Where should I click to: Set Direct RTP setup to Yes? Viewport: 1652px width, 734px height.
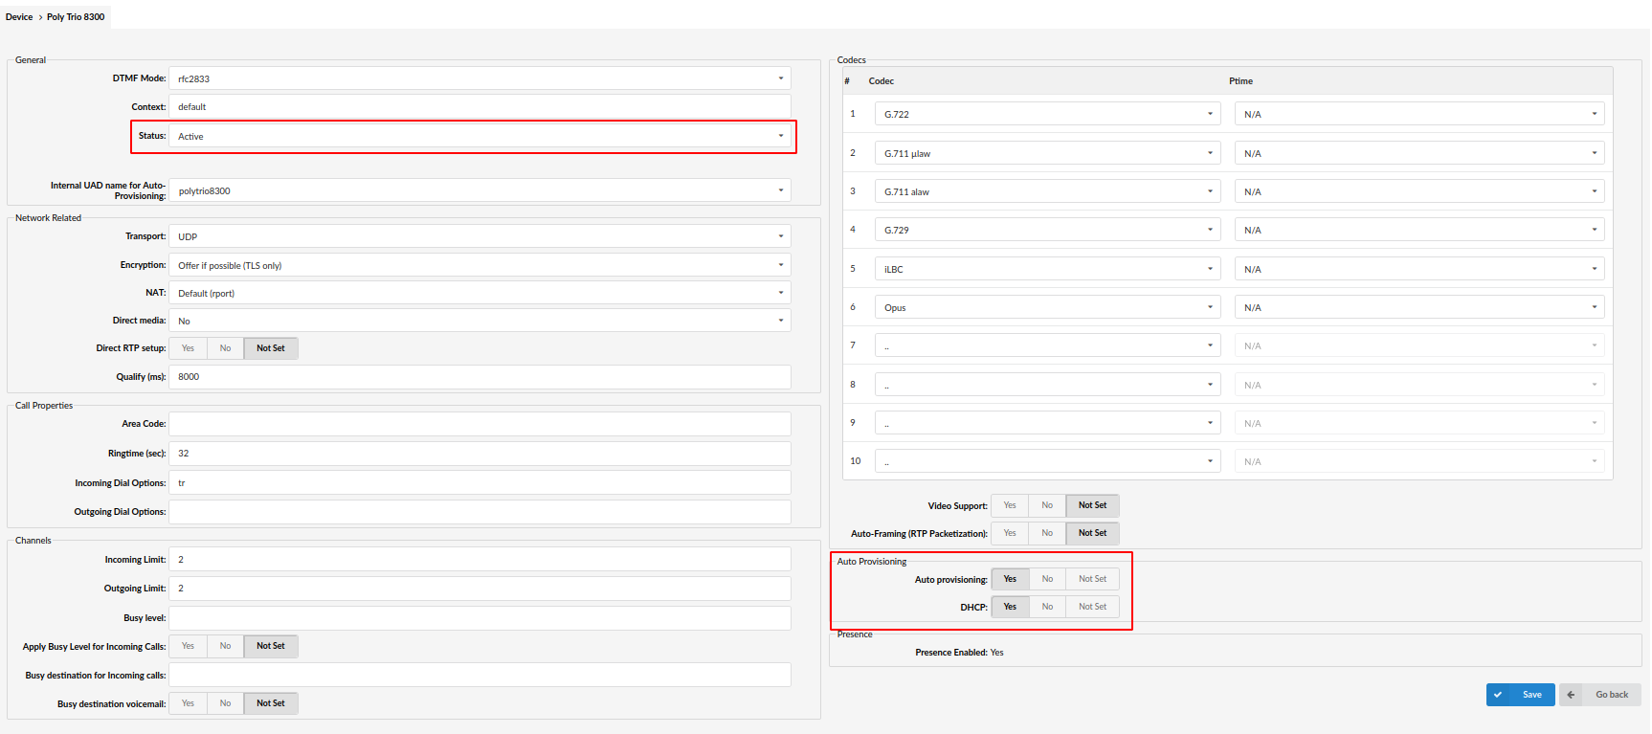[189, 348]
